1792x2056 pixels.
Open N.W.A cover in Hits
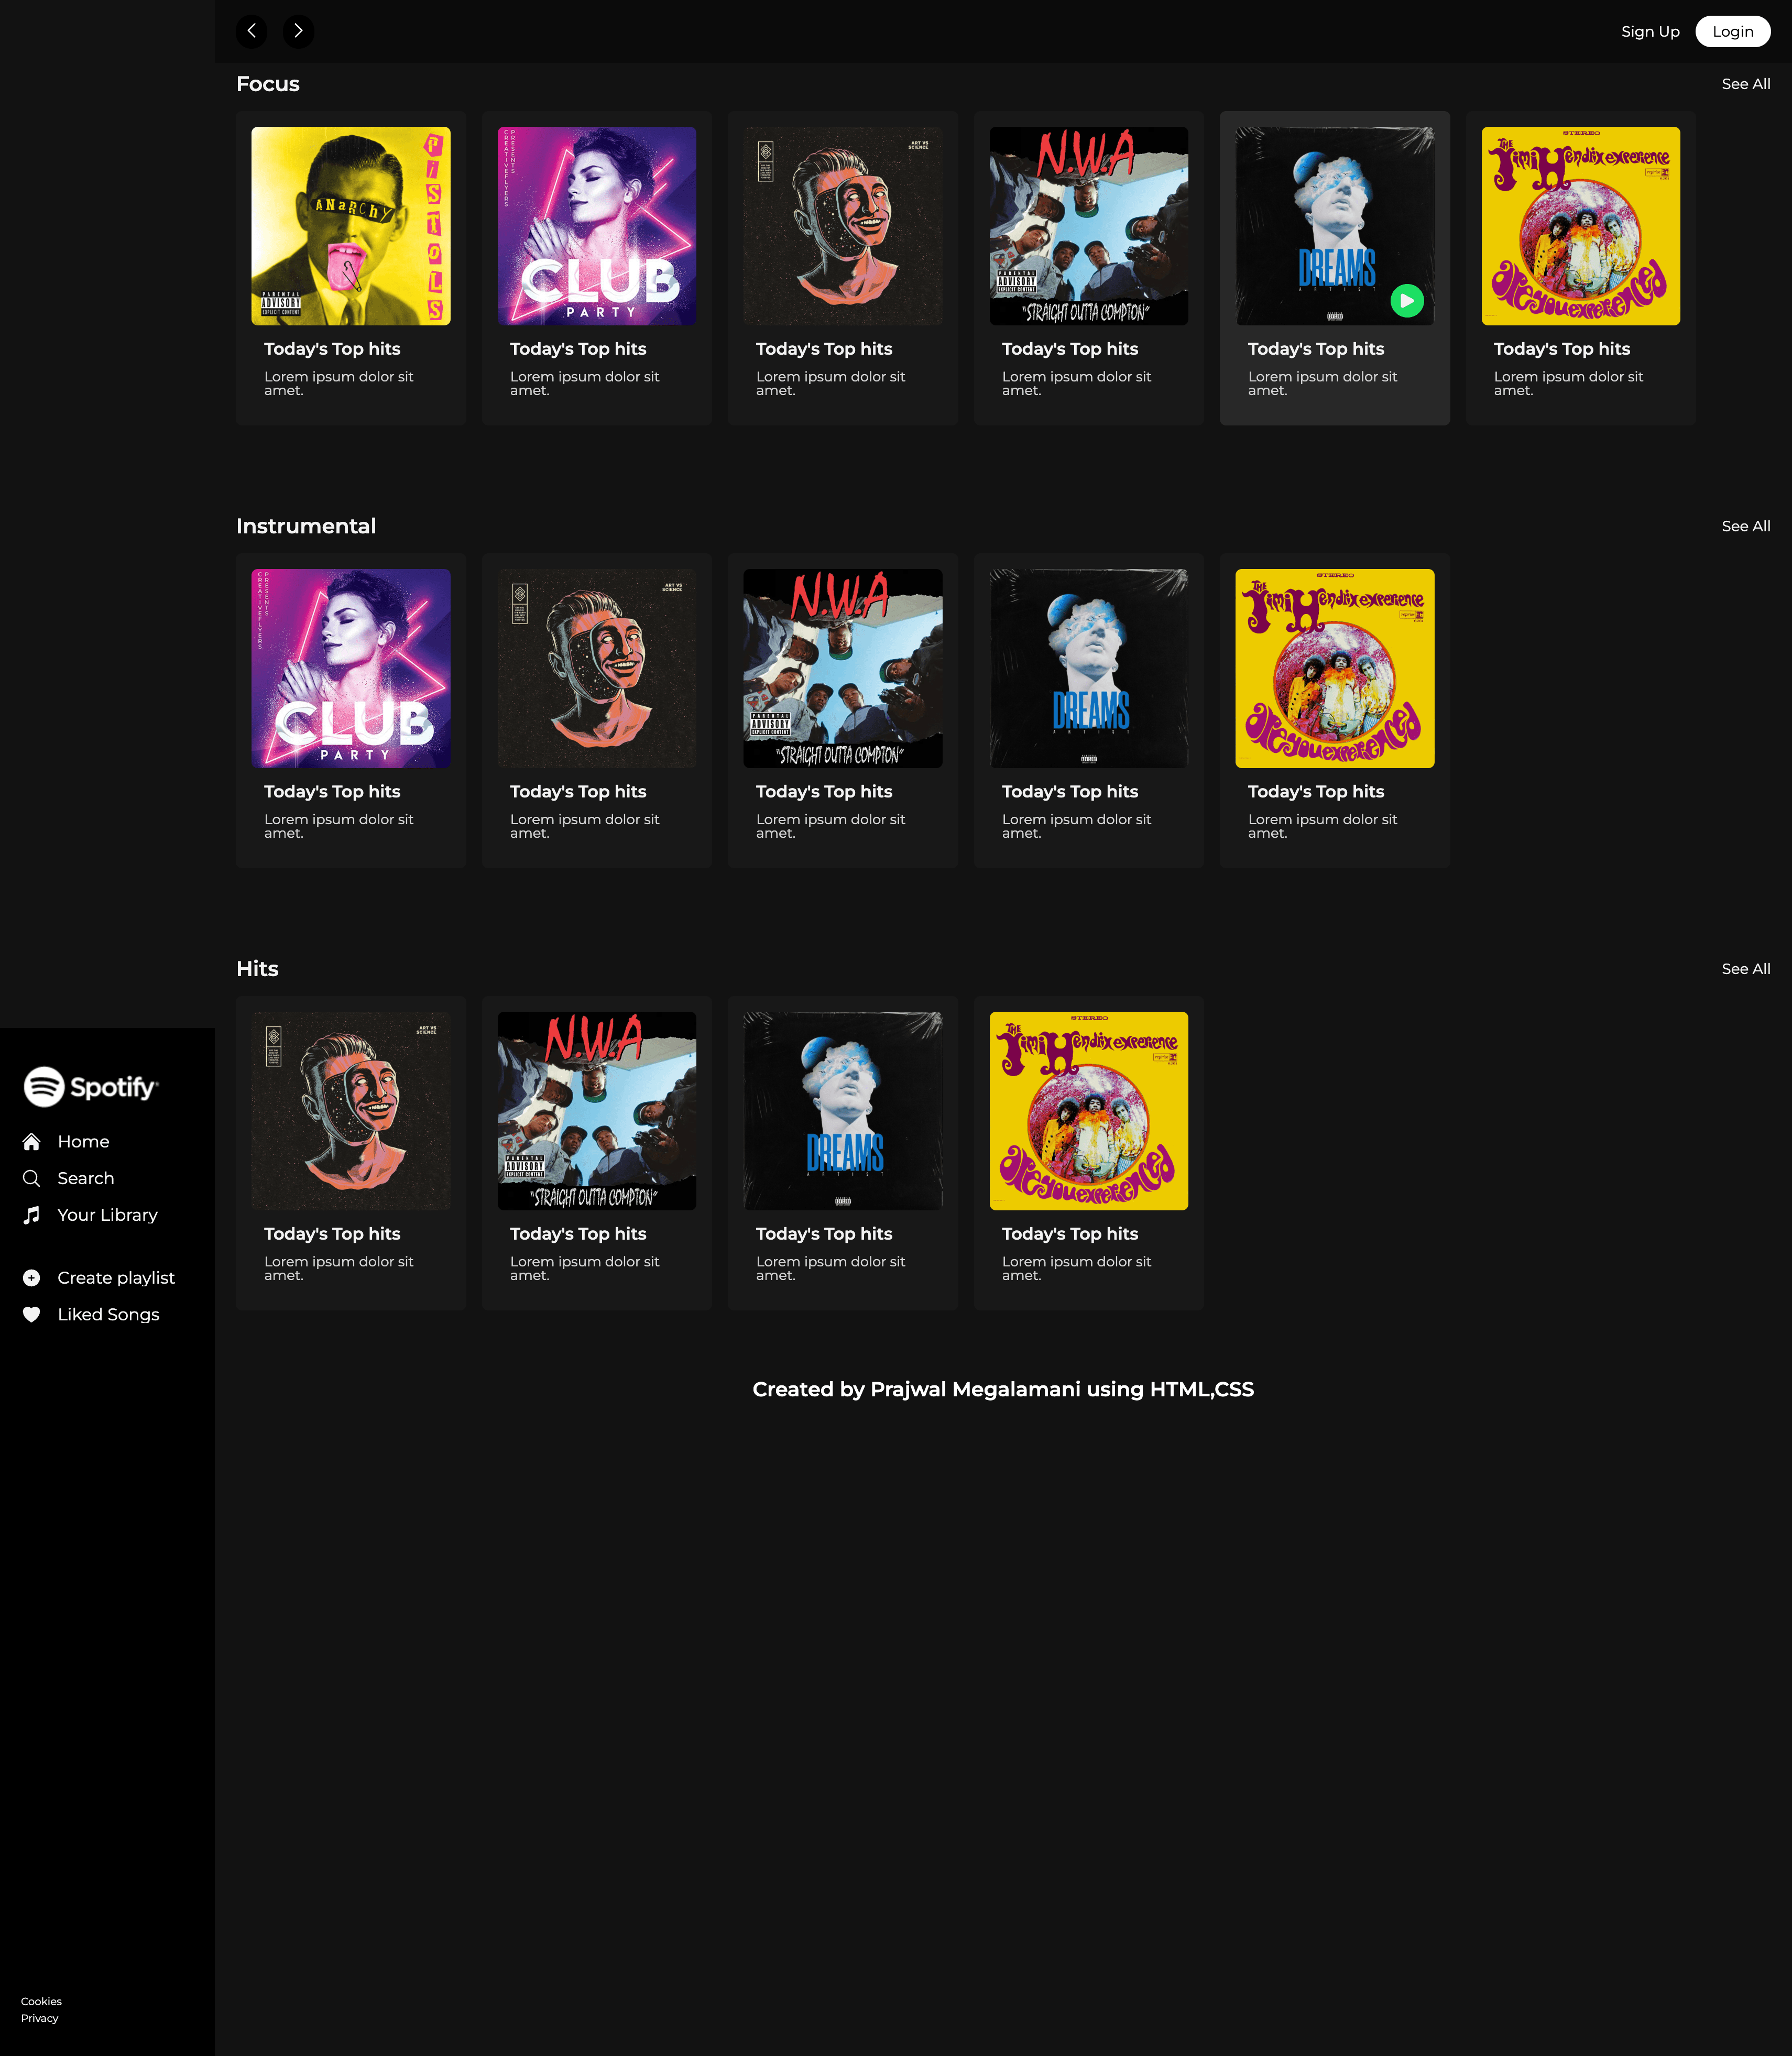[596, 1111]
